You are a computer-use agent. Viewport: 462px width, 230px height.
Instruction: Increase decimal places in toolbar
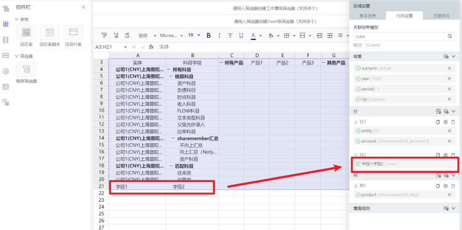116,35
